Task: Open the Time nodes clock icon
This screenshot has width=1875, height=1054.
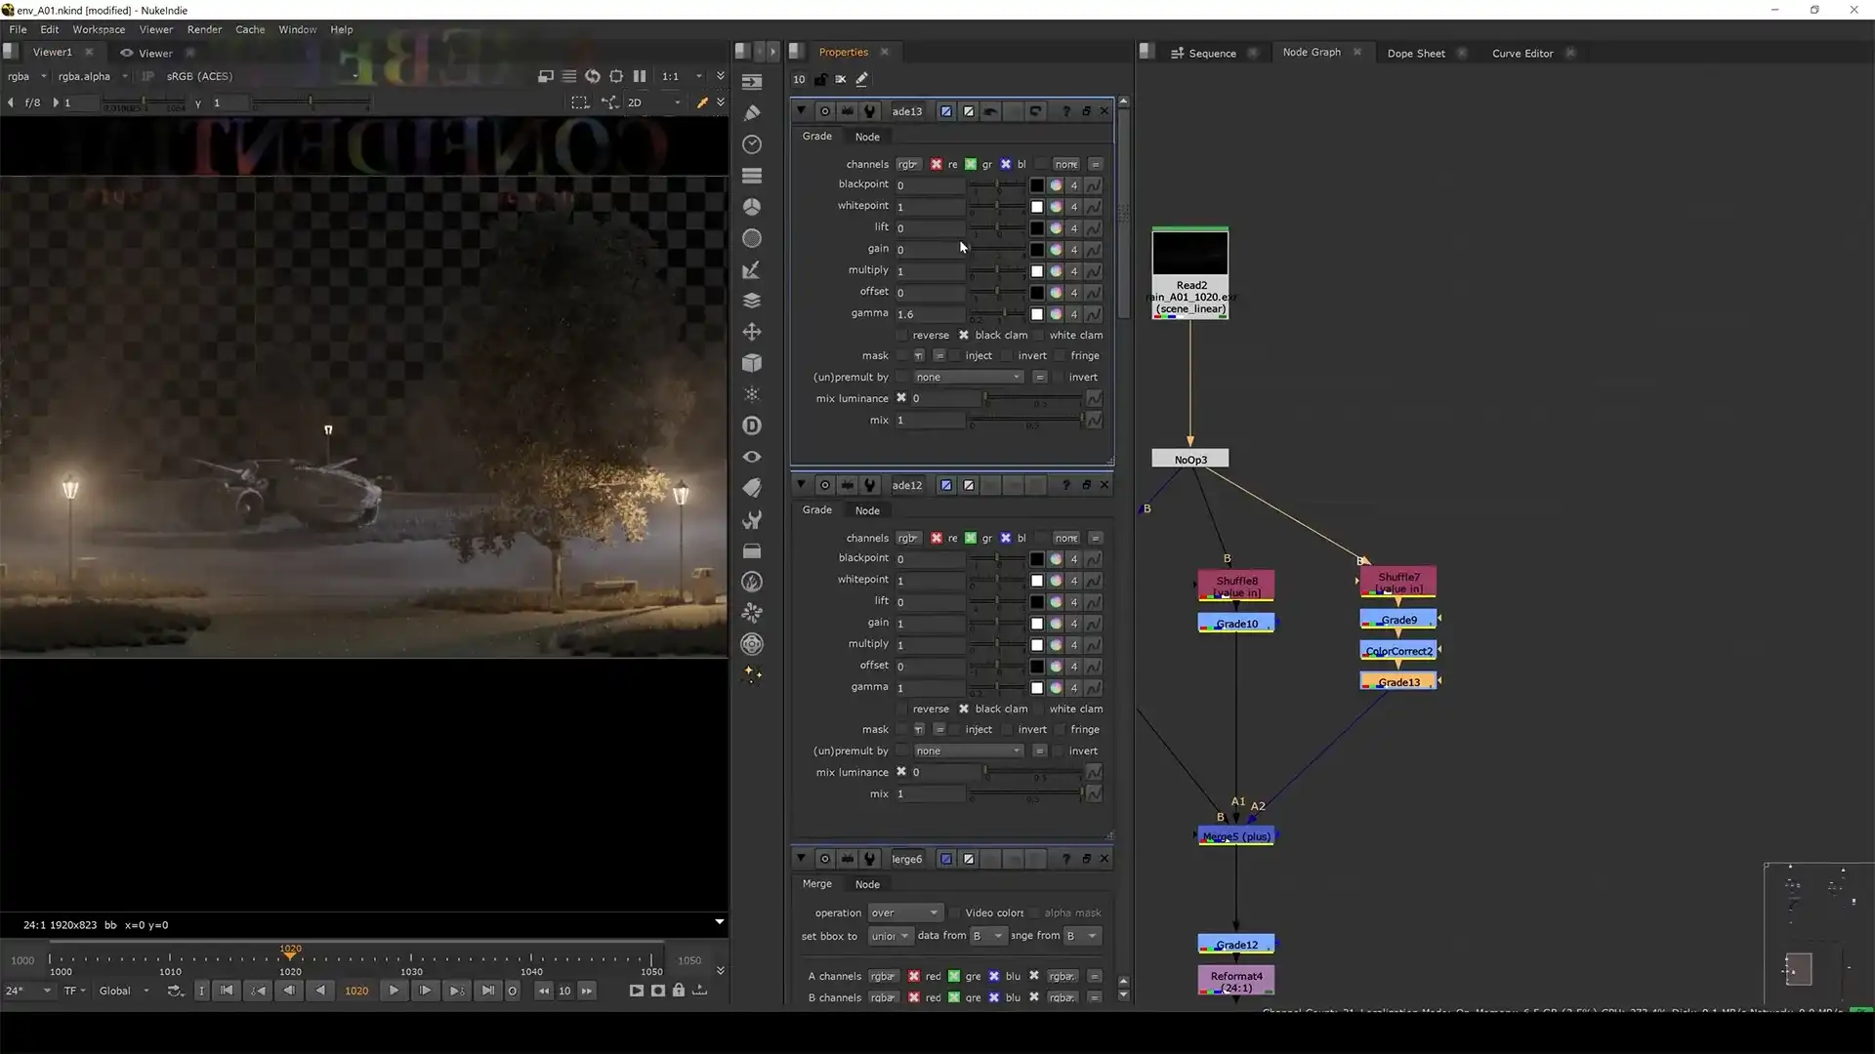Action: click(x=752, y=144)
